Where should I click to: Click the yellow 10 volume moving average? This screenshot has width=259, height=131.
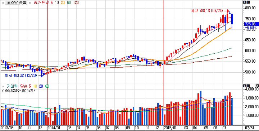[35, 86]
